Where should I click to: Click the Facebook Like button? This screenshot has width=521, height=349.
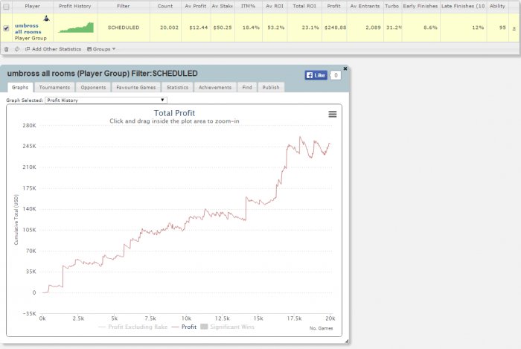click(x=316, y=75)
